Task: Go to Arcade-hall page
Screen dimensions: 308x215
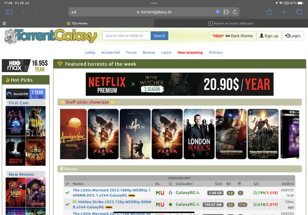Action: [x=111, y=52]
